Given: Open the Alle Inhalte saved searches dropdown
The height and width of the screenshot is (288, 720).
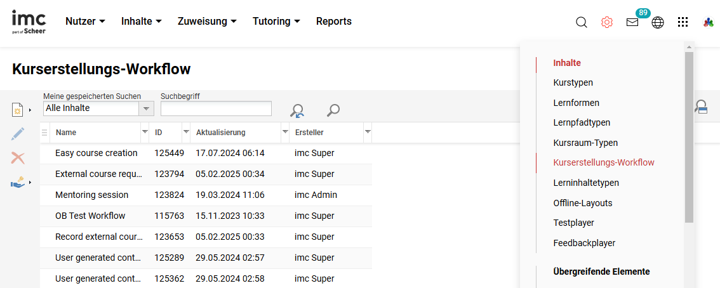Looking at the screenshot, I should (147, 108).
